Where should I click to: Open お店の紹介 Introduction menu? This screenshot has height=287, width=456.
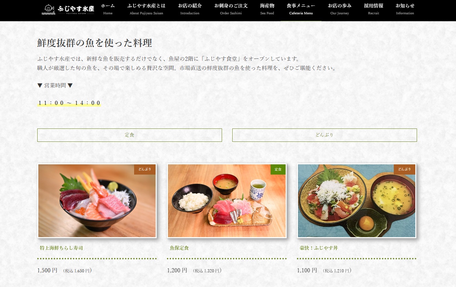pyautogui.click(x=190, y=9)
